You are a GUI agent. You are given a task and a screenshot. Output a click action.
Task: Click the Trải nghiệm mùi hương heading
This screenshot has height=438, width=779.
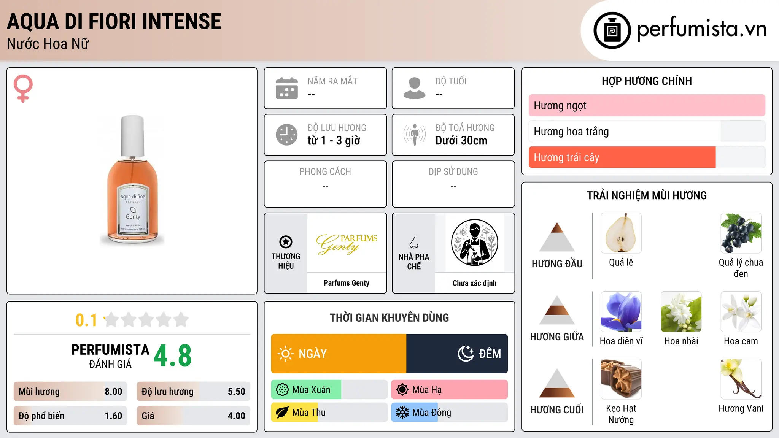[647, 195]
